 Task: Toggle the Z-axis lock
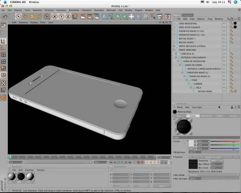(x=68, y=16)
